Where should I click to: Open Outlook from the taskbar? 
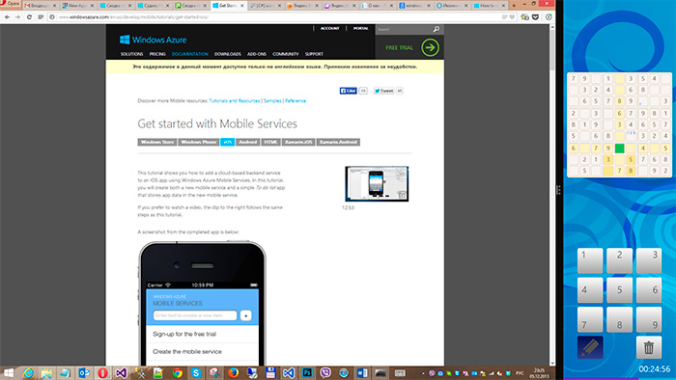(84, 372)
